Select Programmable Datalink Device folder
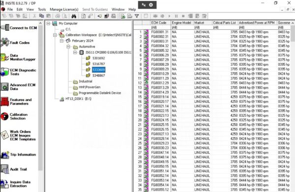 point(100,93)
